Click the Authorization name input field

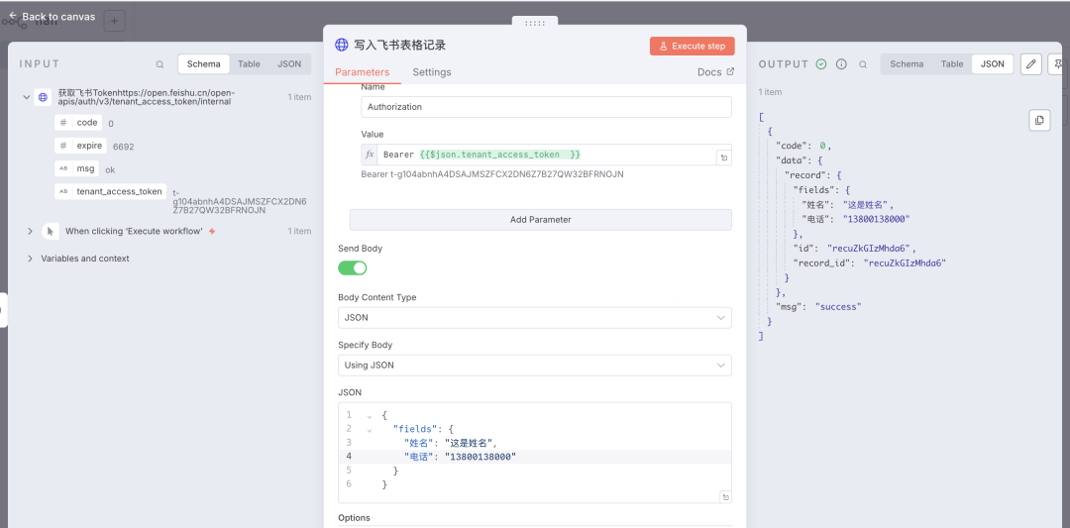pyautogui.click(x=546, y=107)
